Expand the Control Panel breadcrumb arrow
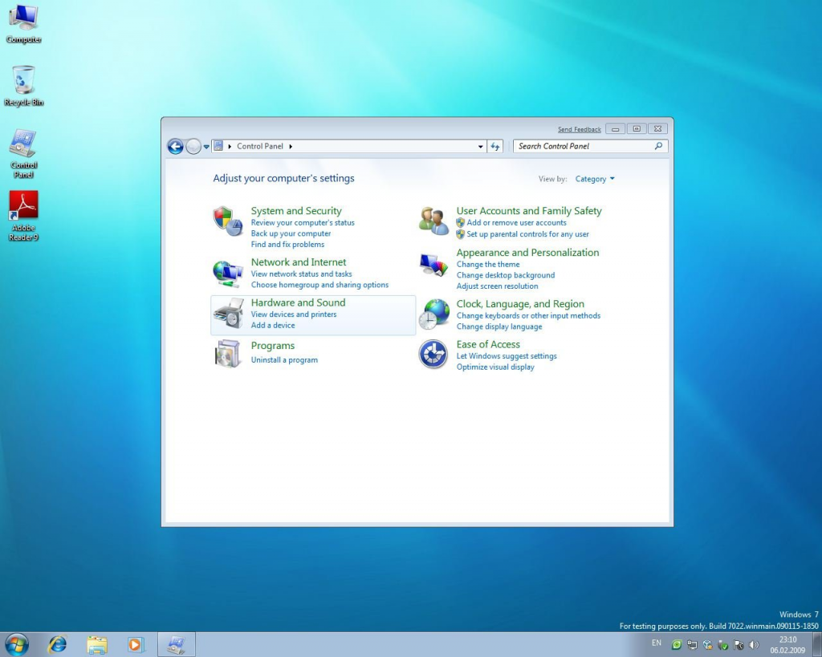The image size is (822, 657). click(x=291, y=146)
